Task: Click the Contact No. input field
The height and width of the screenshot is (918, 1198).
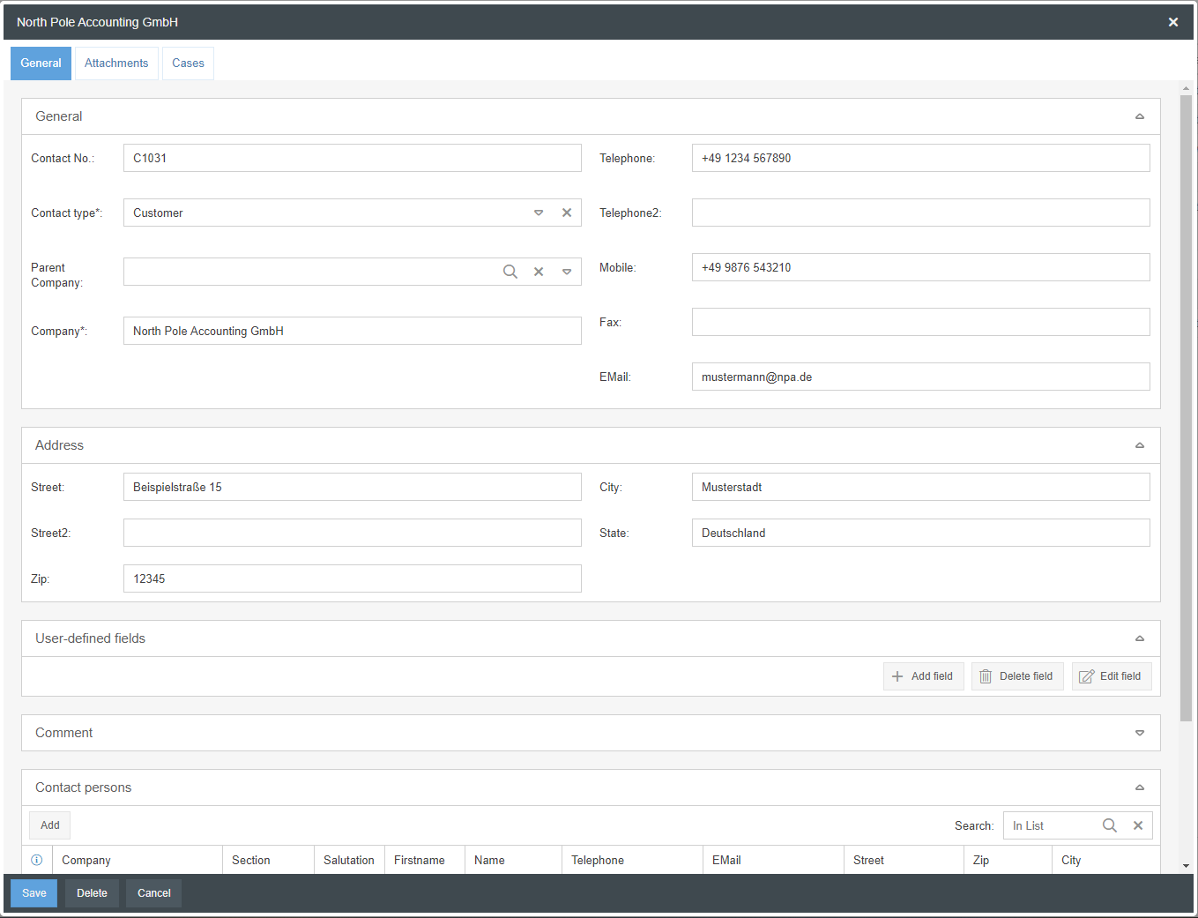Action: pos(353,158)
